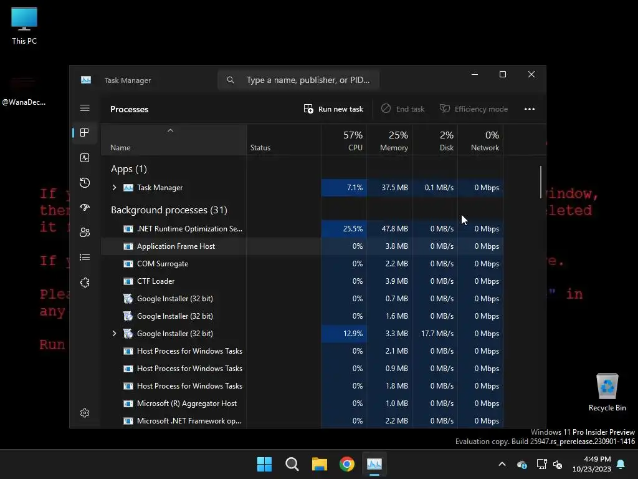Select the Processes sidebar icon
Screen dimensions: 638x479
85,132
